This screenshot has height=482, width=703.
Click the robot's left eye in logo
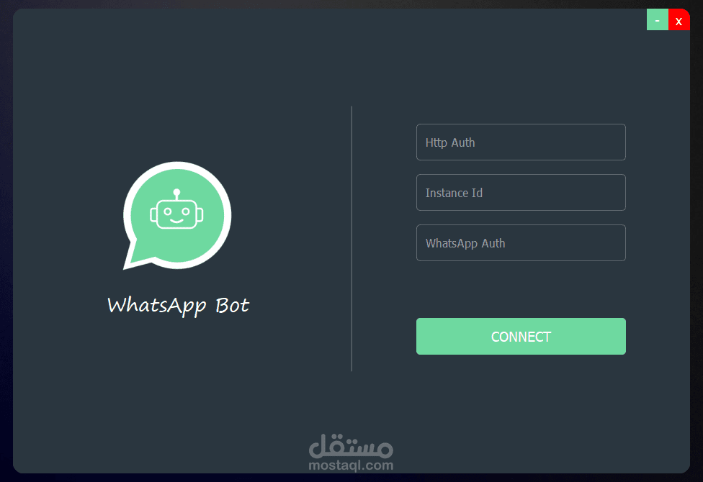coord(168,212)
